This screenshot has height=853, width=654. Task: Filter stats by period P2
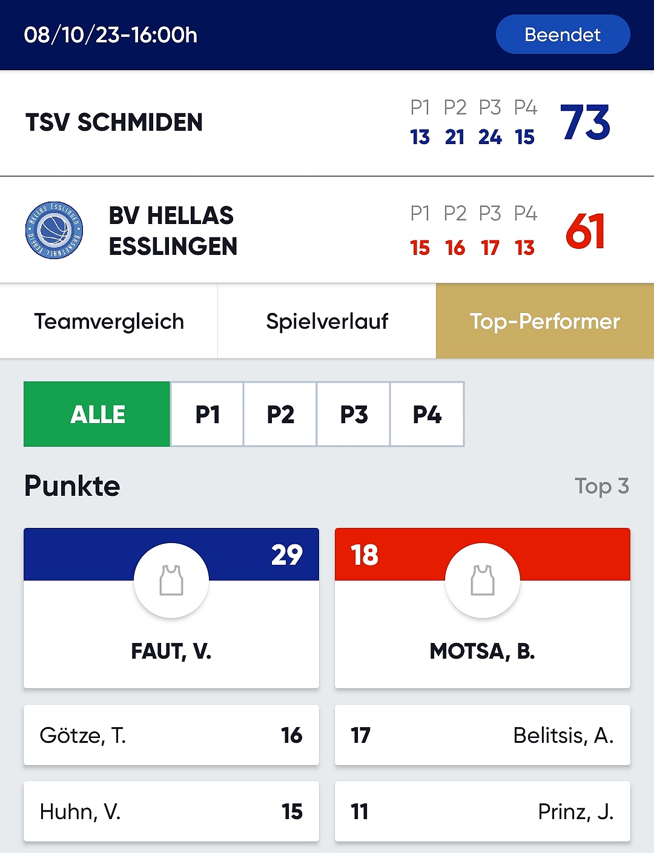(280, 414)
